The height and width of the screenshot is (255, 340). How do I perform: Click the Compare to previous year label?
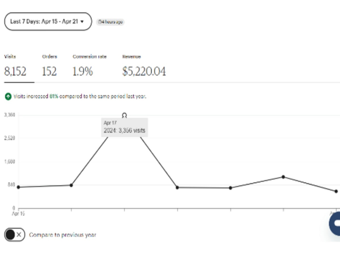coord(63,235)
